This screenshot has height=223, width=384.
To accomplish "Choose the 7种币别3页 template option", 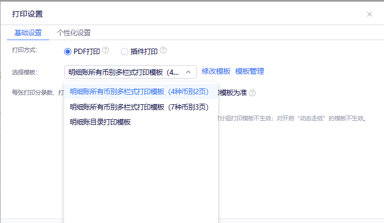I will [141, 107].
